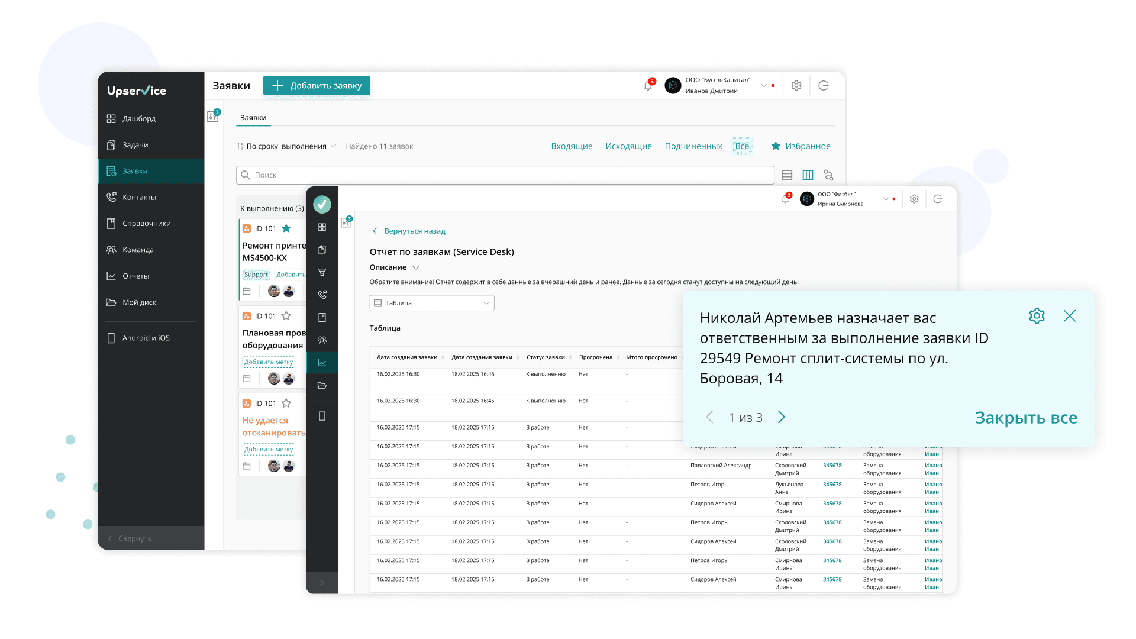
Task: Open notifications bell in Заявки window
Action: (648, 86)
